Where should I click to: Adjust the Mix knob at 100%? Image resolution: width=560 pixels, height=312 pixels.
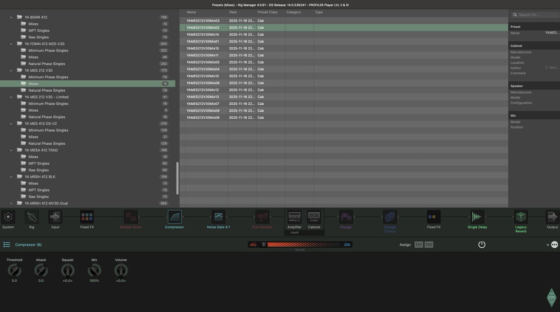tap(94, 270)
